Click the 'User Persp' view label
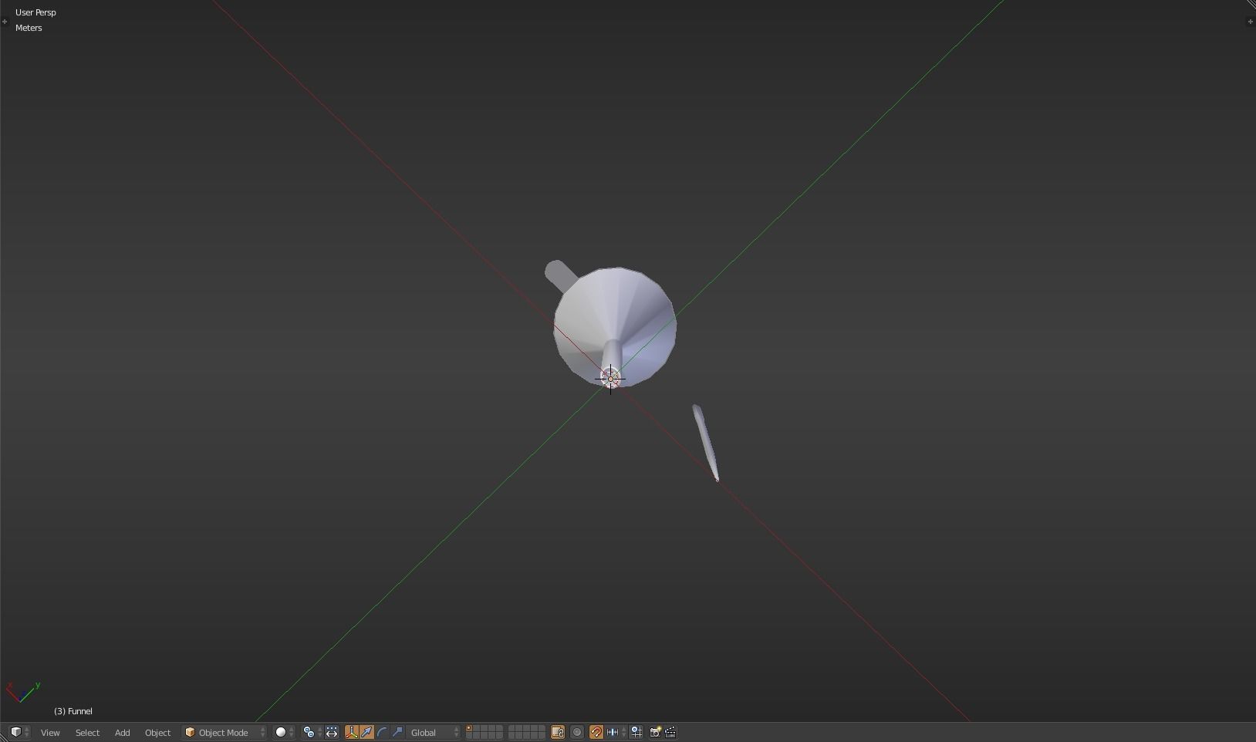The width and height of the screenshot is (1256, 742). click(x=35, y=12)
